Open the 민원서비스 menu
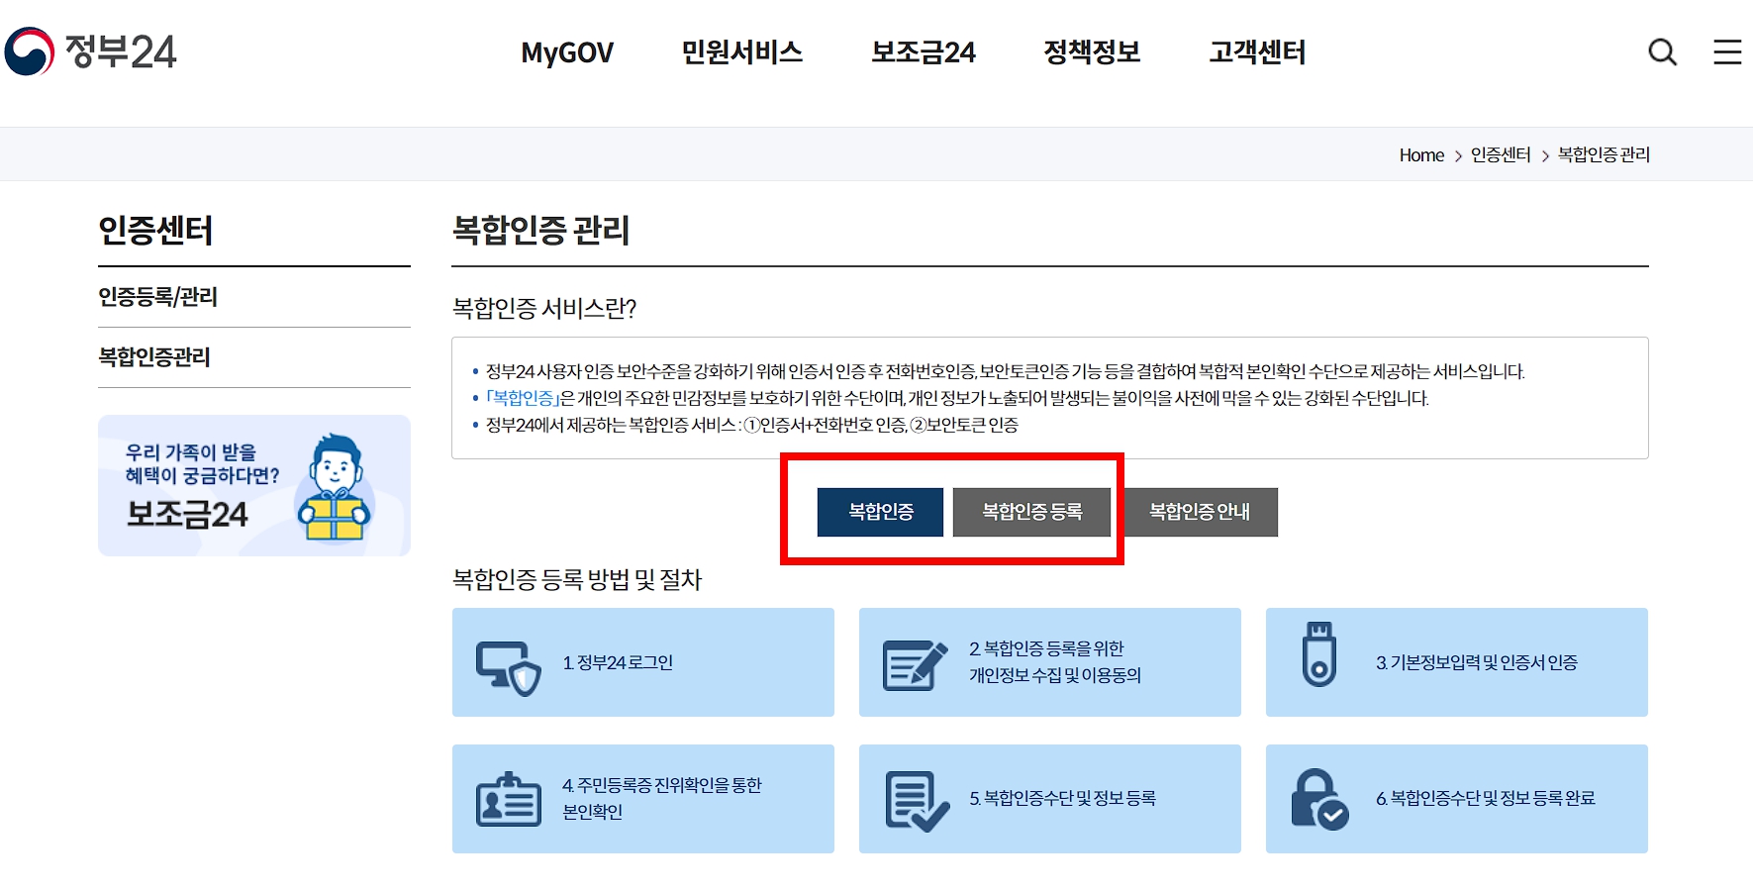 tap(743, 52)
